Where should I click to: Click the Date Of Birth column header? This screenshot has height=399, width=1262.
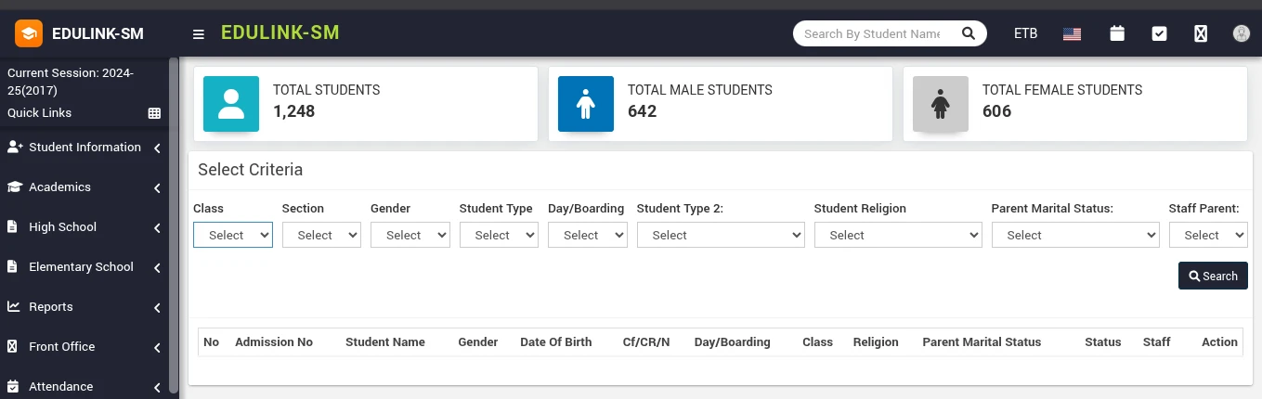click(x=556, y=342)
